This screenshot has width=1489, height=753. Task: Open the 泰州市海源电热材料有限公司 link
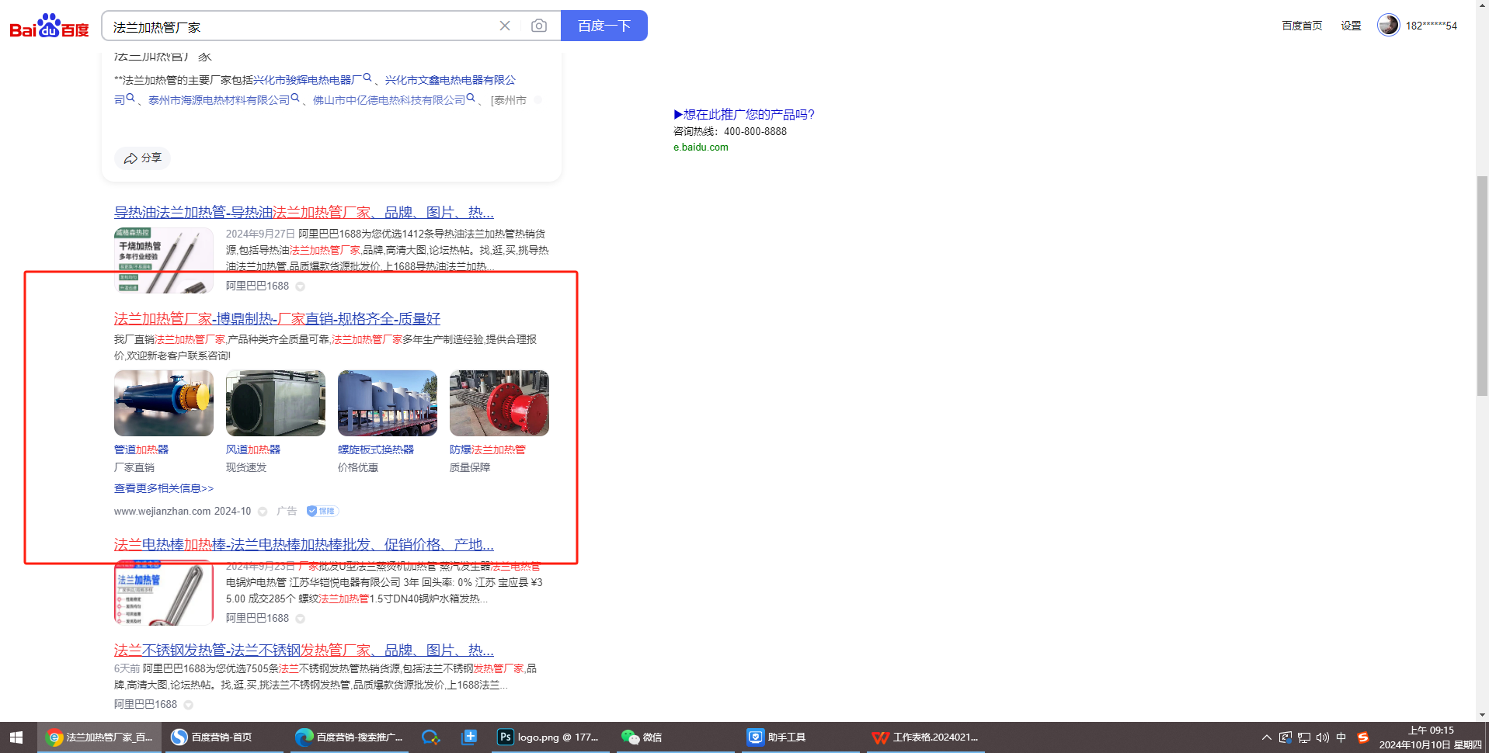pyautogui.click(x=219, y=100)
